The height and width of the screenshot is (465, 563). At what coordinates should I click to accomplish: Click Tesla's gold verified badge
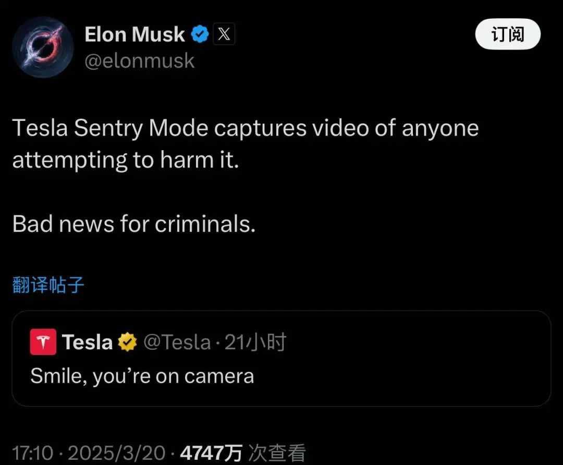[128, 342]
